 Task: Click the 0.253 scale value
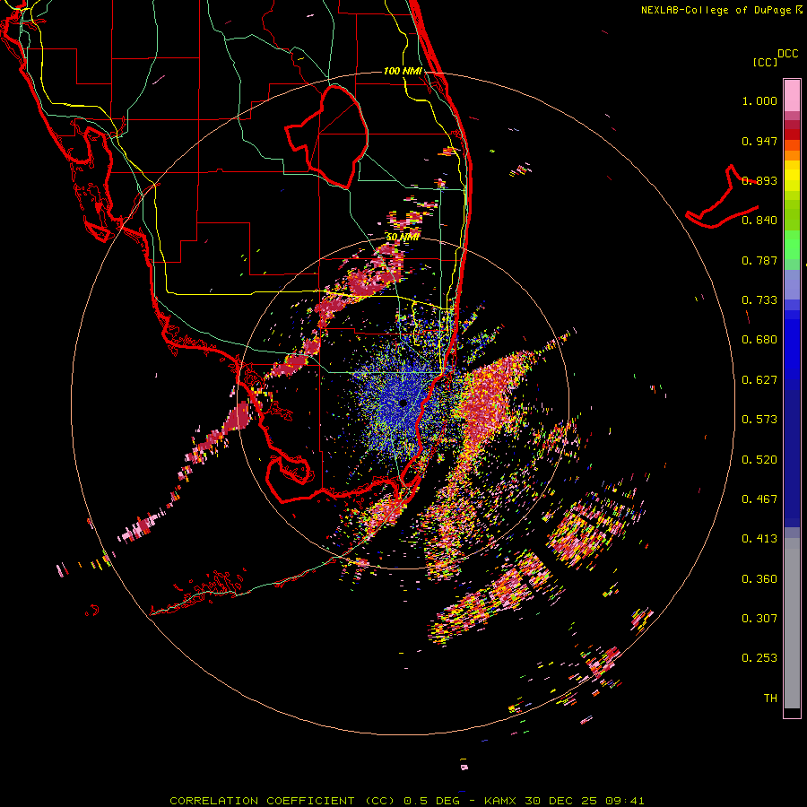coord(759,658)
